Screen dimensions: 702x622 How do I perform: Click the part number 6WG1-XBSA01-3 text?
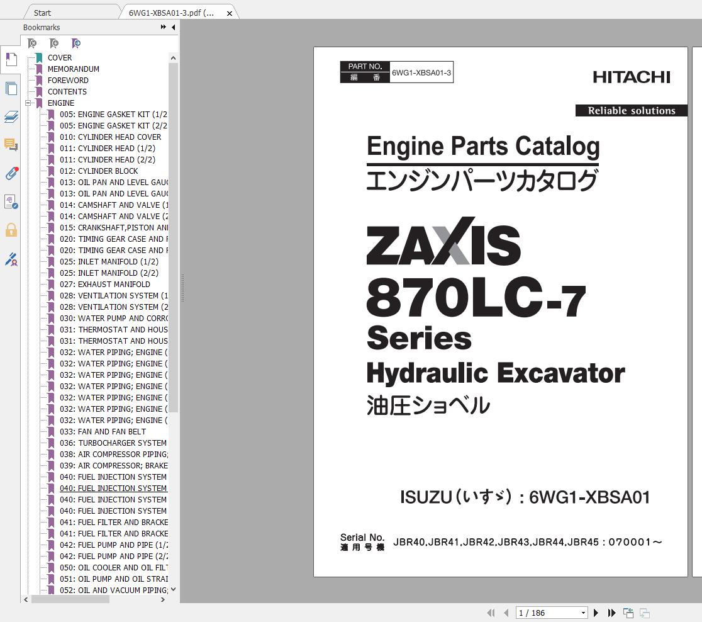(421, 72)
